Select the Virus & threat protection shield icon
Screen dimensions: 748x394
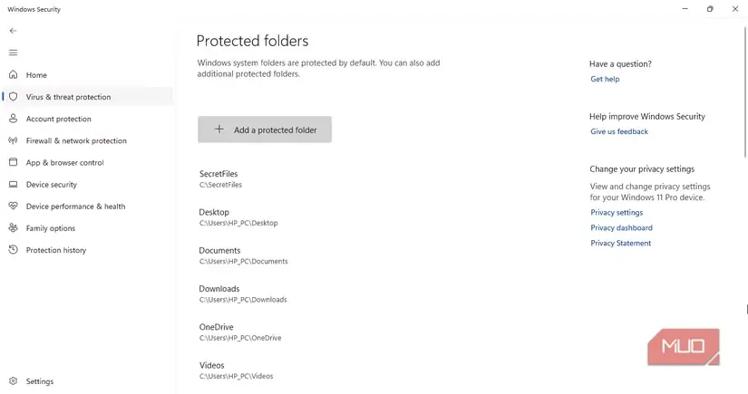point(13,96)
